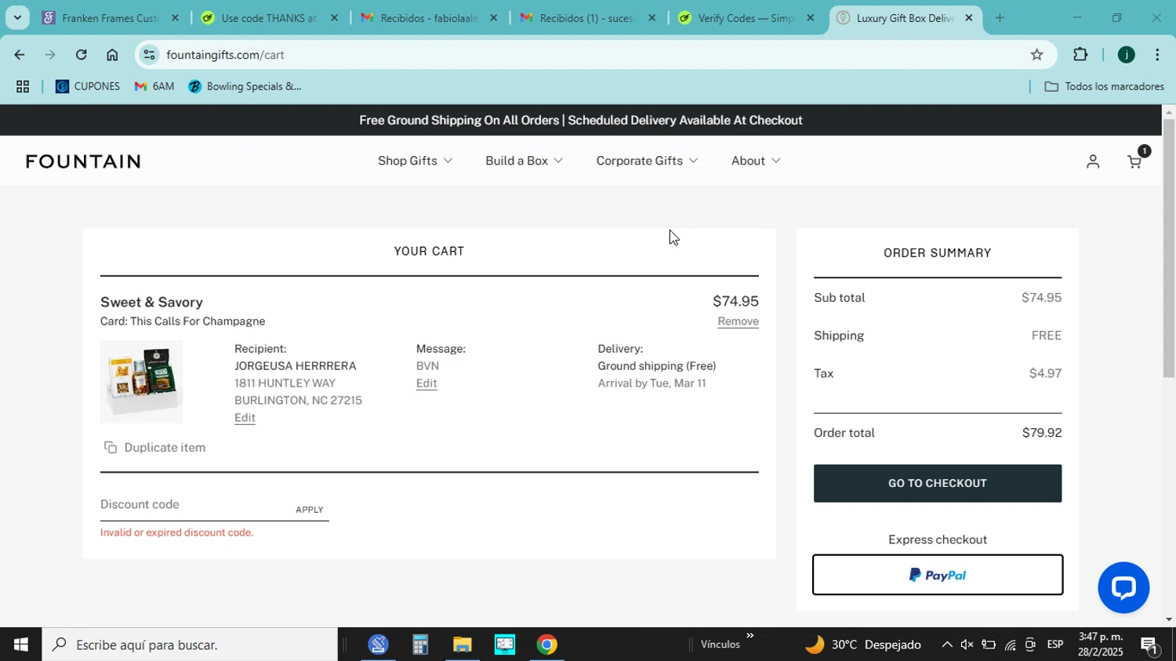Expand the Corporate Gifts menu
The image size is (1176, 661).
pos(647,161)
